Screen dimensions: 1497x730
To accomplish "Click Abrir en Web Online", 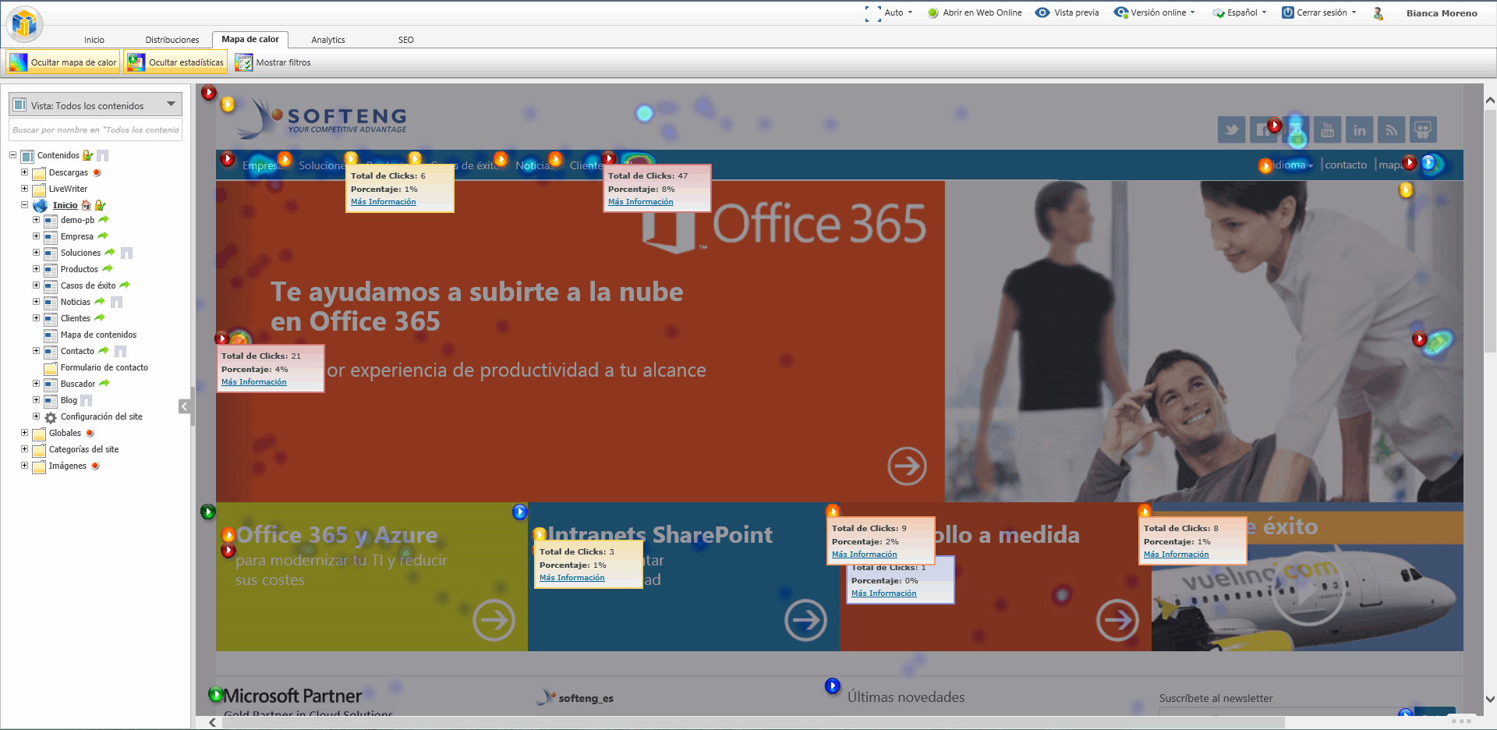I will coord(975,12).
